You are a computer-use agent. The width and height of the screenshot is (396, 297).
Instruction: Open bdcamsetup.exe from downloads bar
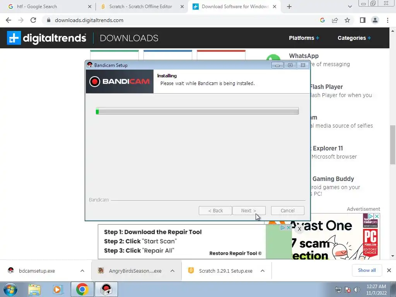coord(37,271)
